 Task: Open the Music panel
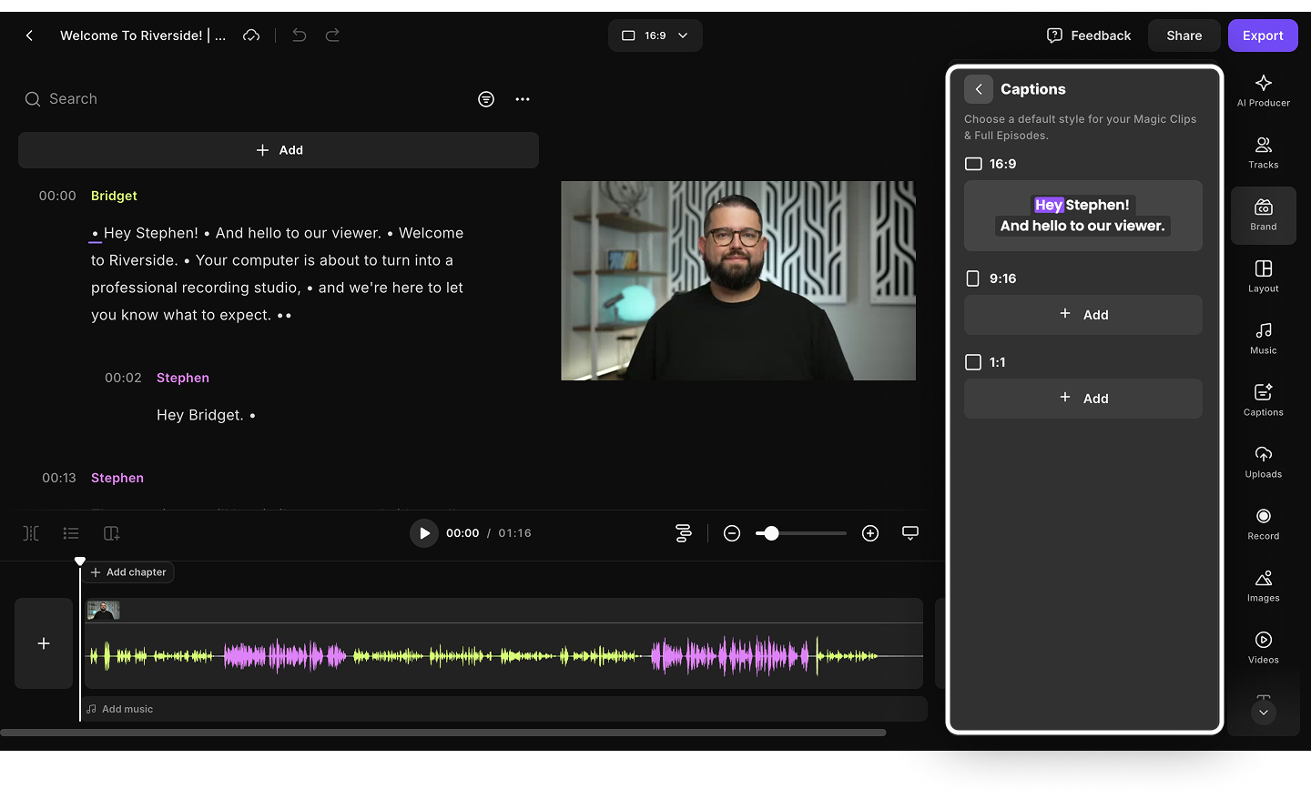tap(1263, 338)
